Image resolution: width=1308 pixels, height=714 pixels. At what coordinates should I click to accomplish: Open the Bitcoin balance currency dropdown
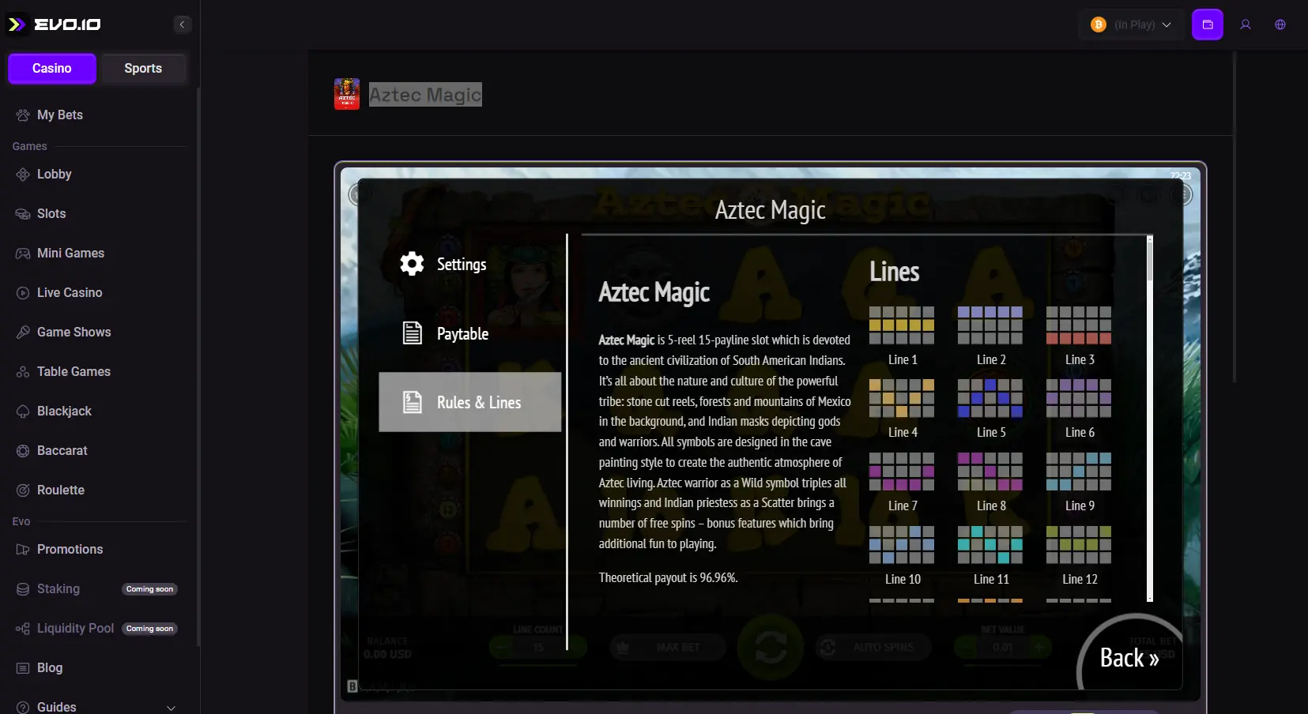pyautogui.click(x=1132, y=24)
